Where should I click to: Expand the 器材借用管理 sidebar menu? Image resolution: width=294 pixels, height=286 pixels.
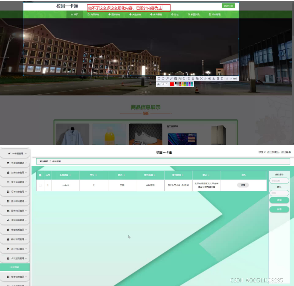coord(15,239)
